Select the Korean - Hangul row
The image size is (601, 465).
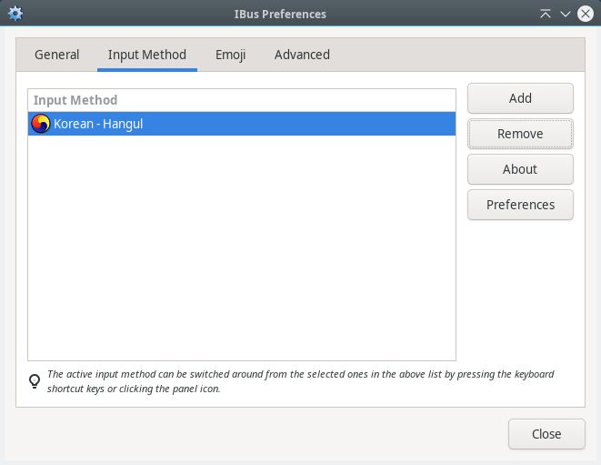pyautogui.click(x=242, y=124)
